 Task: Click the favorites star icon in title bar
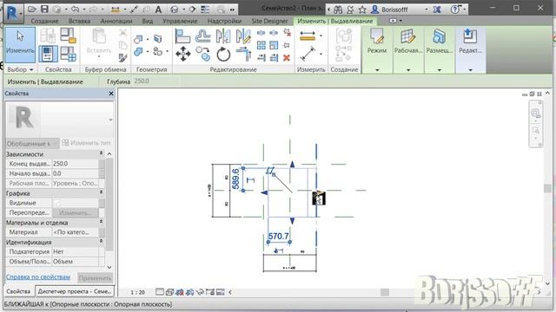click(362, 10)
